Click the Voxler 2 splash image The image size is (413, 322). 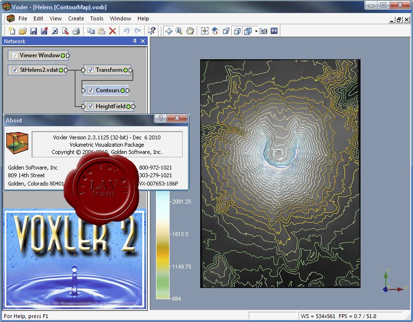[x=74, y=259]
